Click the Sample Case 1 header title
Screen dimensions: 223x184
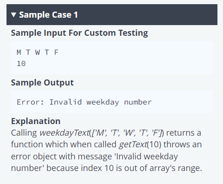point(48,15)
